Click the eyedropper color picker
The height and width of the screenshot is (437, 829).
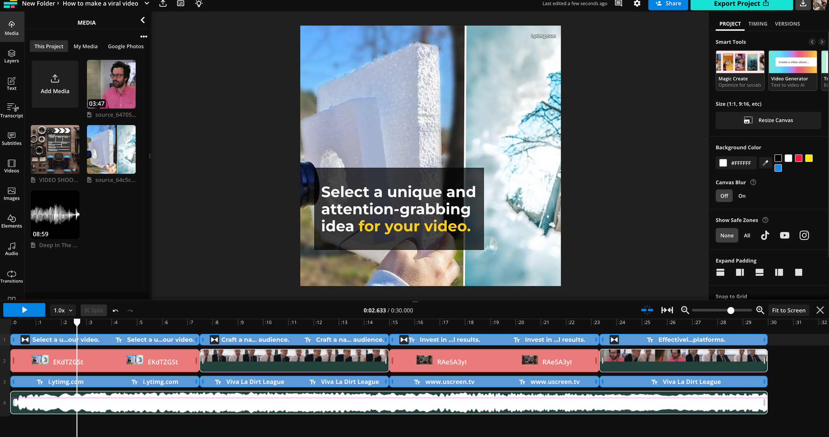[765, 163]
